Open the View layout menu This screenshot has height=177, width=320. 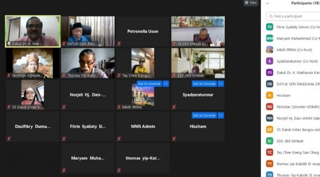[x=251, y=3]
